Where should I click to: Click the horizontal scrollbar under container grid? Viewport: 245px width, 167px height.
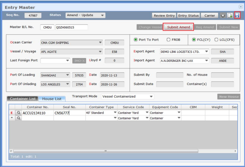[105, 151]
